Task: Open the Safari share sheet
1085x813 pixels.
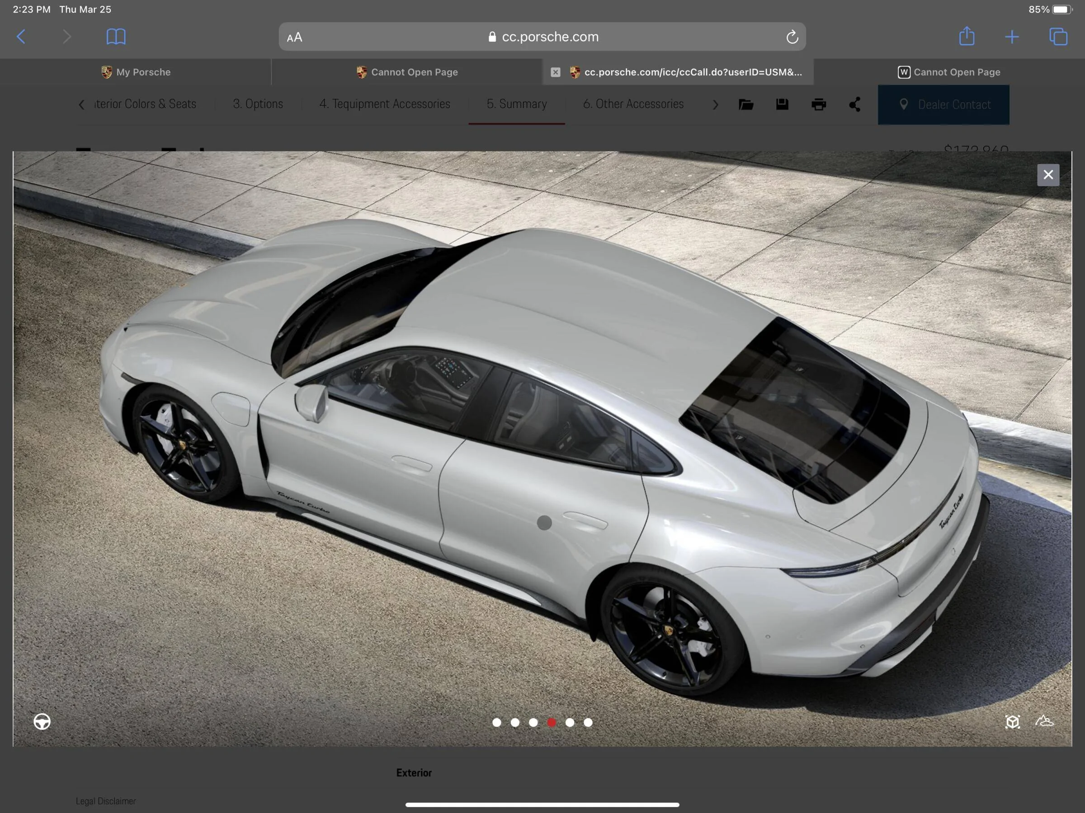Action: point(967,36)
